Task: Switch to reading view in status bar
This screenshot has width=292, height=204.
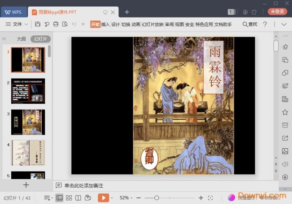Action: pyautogui.click(x=78, y=198)
